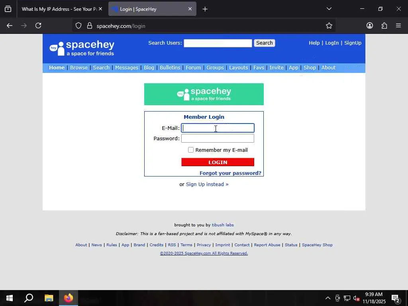Open Windows taskbar search

click(x=29, y=298)
